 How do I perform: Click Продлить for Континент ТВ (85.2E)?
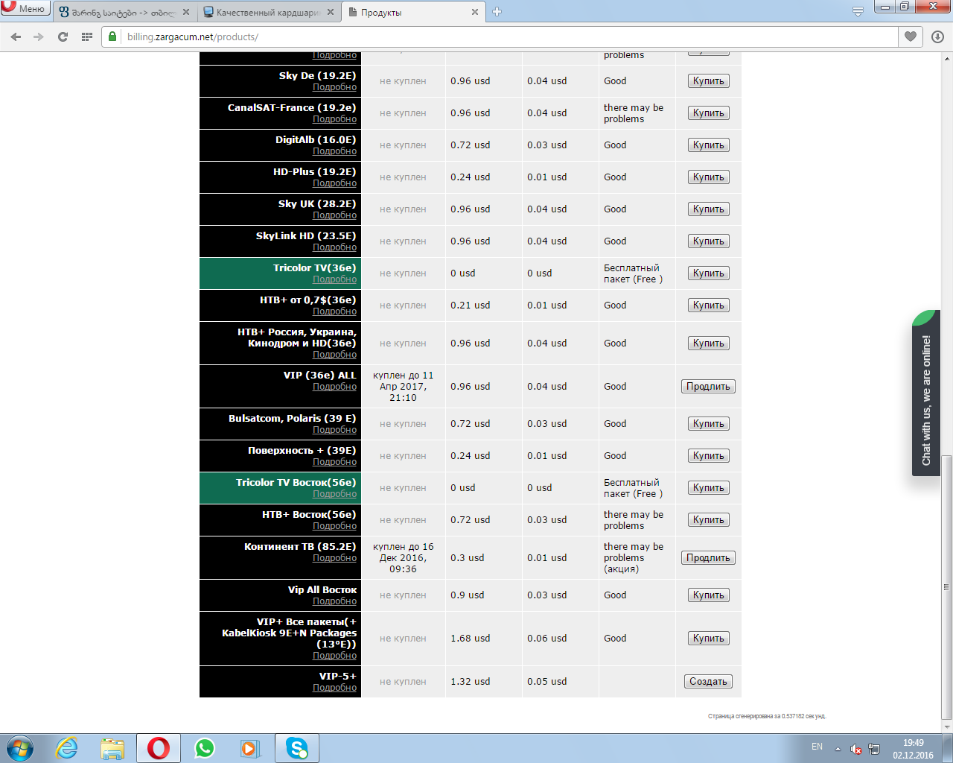708,558
